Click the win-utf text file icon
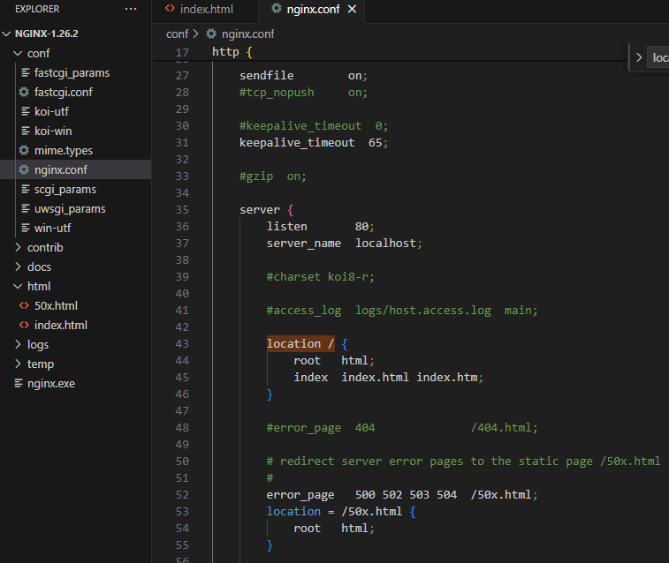This screenshot has height=563, width=669. click(x=26, y=228)
